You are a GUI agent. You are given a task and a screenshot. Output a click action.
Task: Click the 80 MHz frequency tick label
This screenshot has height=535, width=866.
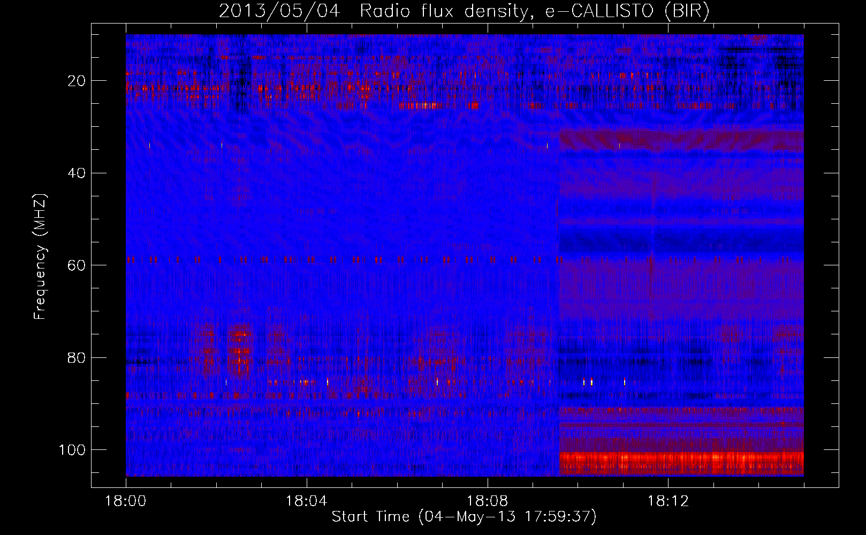click(77, 357)
